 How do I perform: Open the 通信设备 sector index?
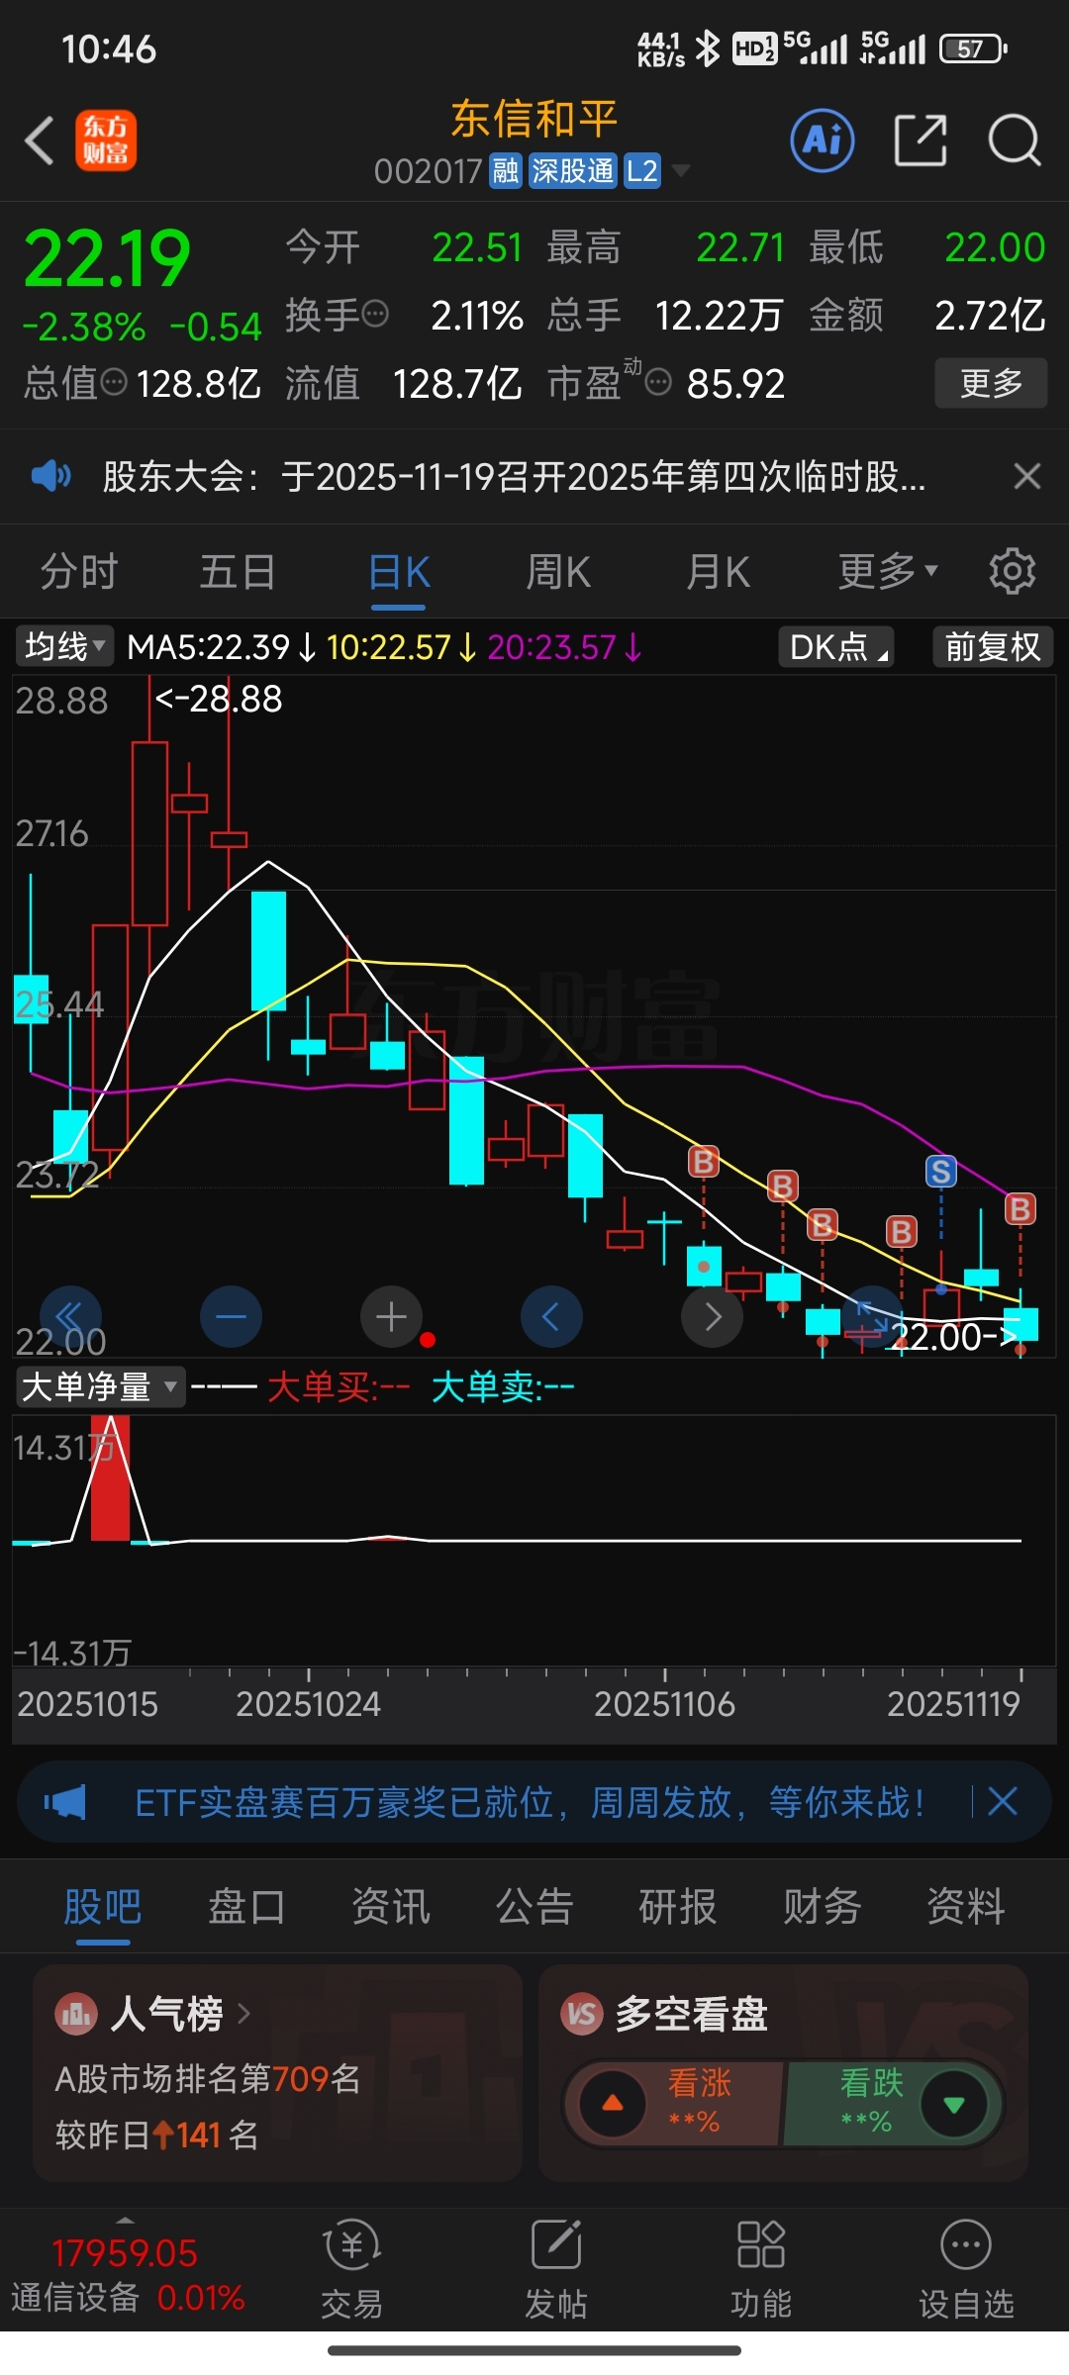pos(127,2274)
